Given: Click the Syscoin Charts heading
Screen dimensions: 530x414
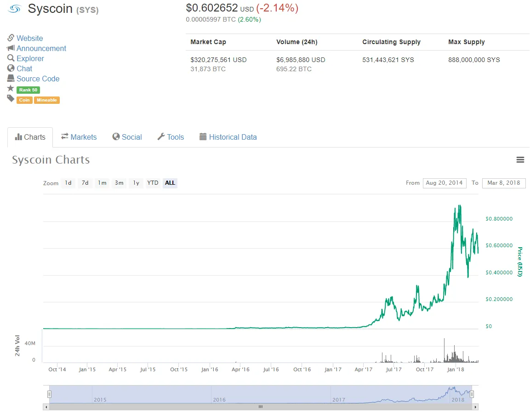Looking at the screenshot, I should click(x=51, y=160).
